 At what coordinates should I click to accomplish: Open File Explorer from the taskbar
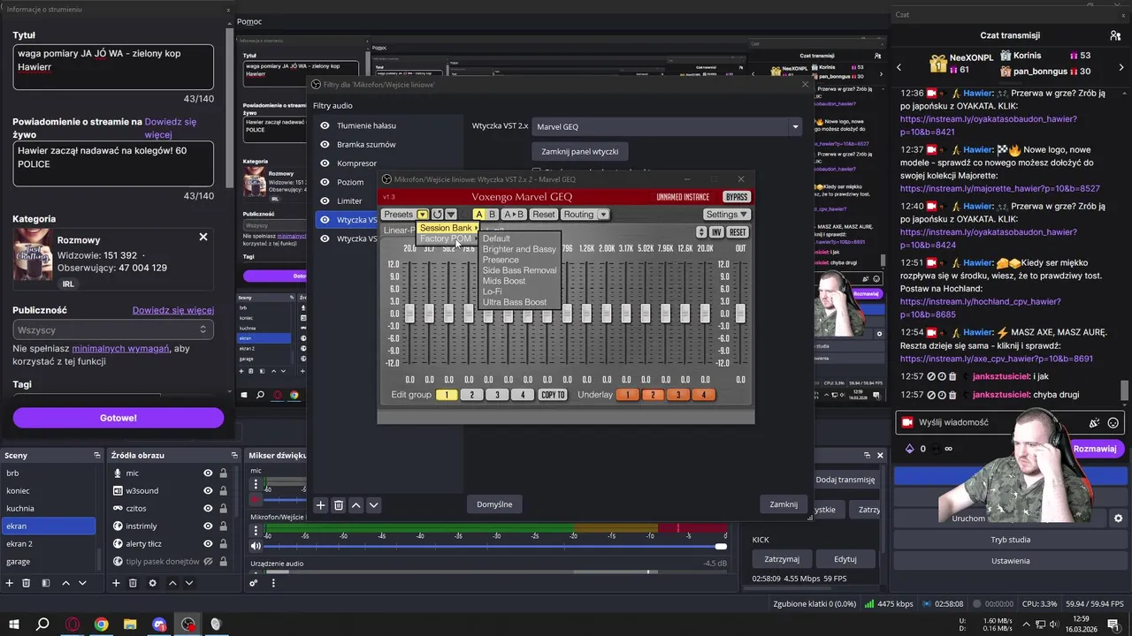130,625
